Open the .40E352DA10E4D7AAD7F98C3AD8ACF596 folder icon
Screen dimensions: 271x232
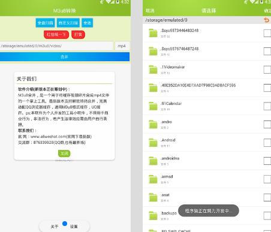point(153,88)
